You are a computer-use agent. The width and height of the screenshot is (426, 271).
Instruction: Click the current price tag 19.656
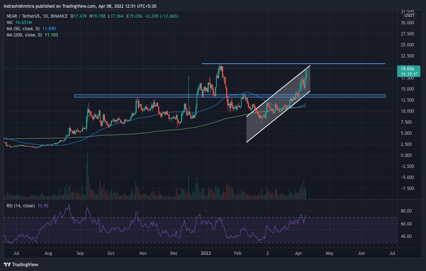click(x=407, y=68)
